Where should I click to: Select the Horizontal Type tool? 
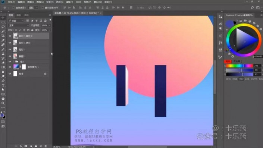(3, 85)
